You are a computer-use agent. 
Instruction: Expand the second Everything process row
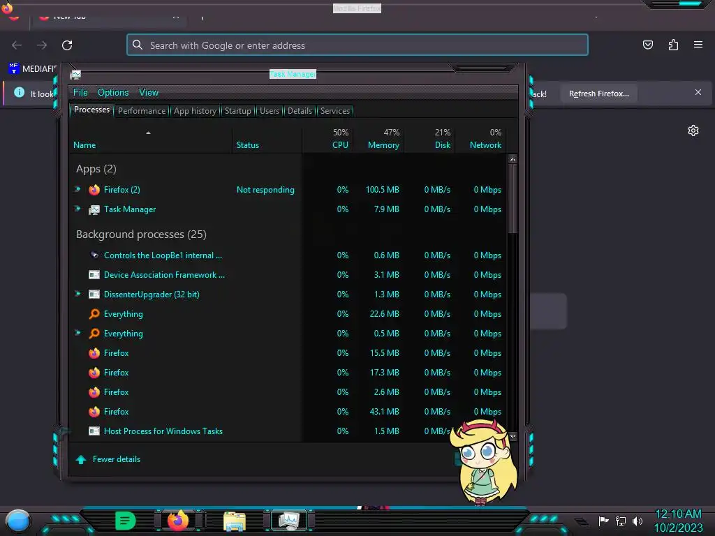[78, 333]
